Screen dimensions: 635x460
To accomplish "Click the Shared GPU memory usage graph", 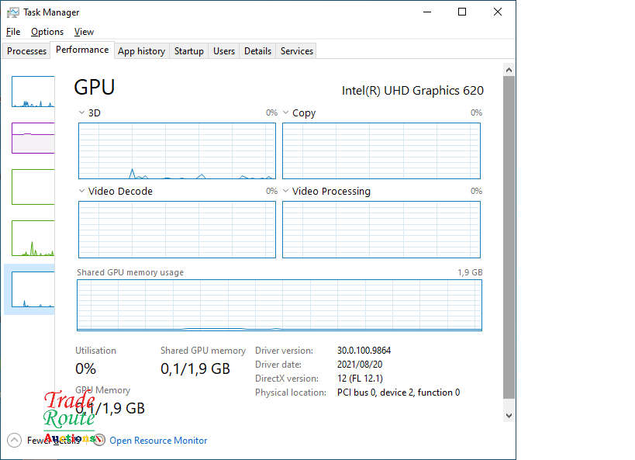I will [x=279, y=306].
